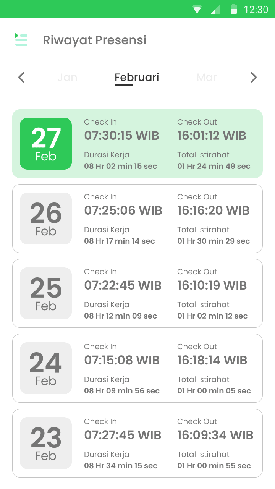Tap the Wi-Fi status bar icon

197,9
